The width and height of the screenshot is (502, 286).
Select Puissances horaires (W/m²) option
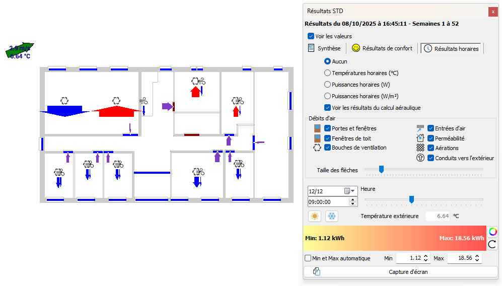(327, 96)
